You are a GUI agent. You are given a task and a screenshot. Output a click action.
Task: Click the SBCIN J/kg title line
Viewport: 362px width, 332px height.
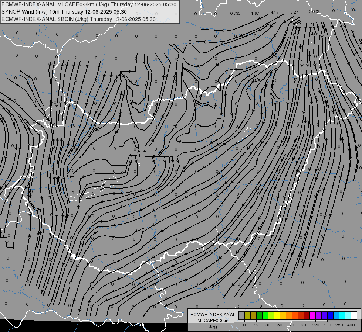[x=78, y=19]
